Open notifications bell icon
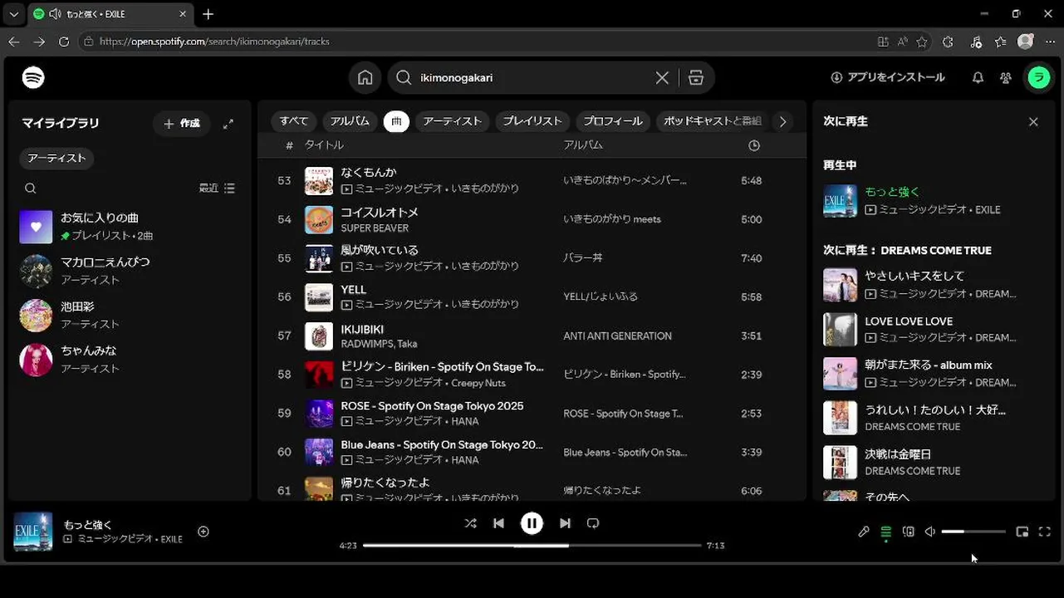Viewport: 1064px width, 598px height. [x=978, y=77]
